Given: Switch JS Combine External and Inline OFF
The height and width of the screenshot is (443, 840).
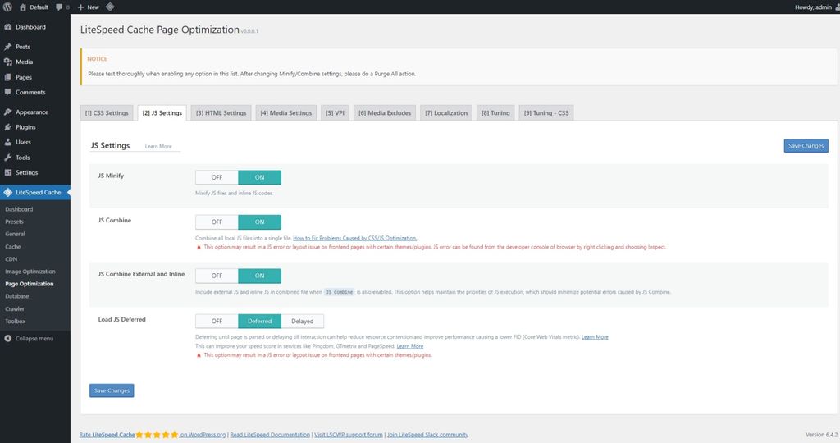Looking at the screenshot, I should [217, 276].
